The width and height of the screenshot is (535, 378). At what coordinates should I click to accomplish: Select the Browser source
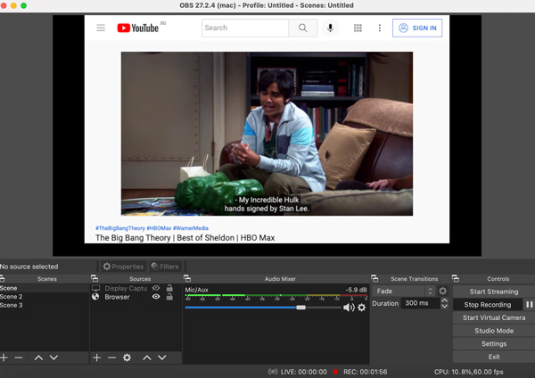click(117, 297)
